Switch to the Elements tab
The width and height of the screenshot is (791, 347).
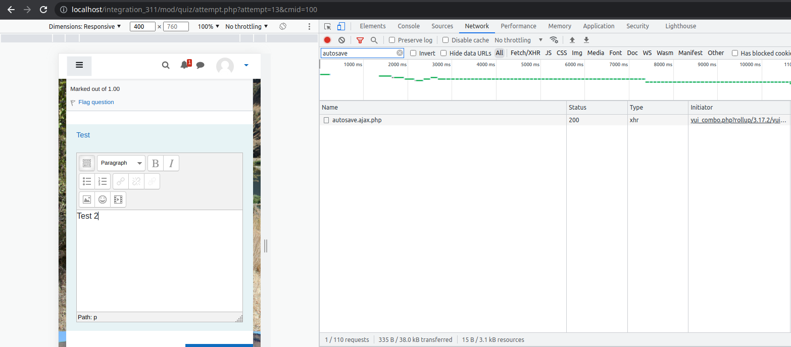tap(373, 26)
